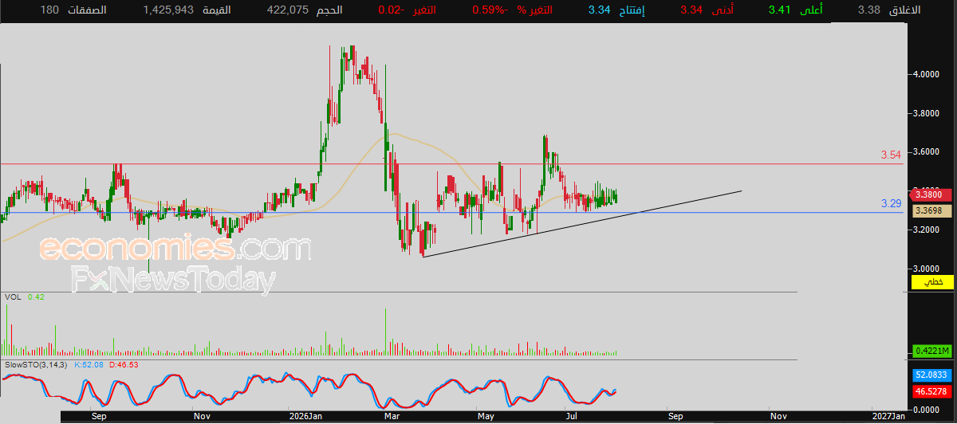Select the blue 3.29 support level label
This screenshot has width=957, height=424.
891,204
